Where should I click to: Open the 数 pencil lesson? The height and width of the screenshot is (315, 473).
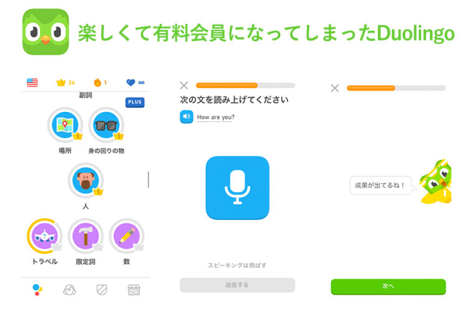[x=127, y=236]
